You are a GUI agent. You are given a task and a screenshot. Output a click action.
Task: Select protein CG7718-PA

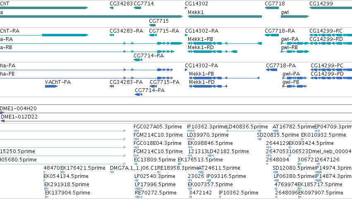(x=281, y=66)
